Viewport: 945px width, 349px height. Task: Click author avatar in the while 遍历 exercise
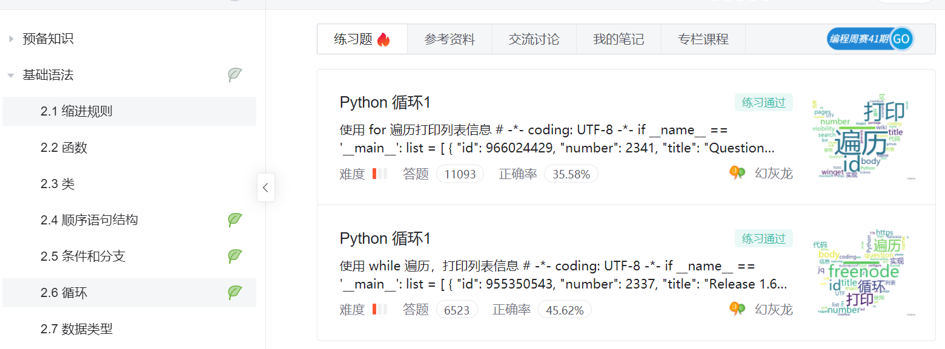coord(737,309)
